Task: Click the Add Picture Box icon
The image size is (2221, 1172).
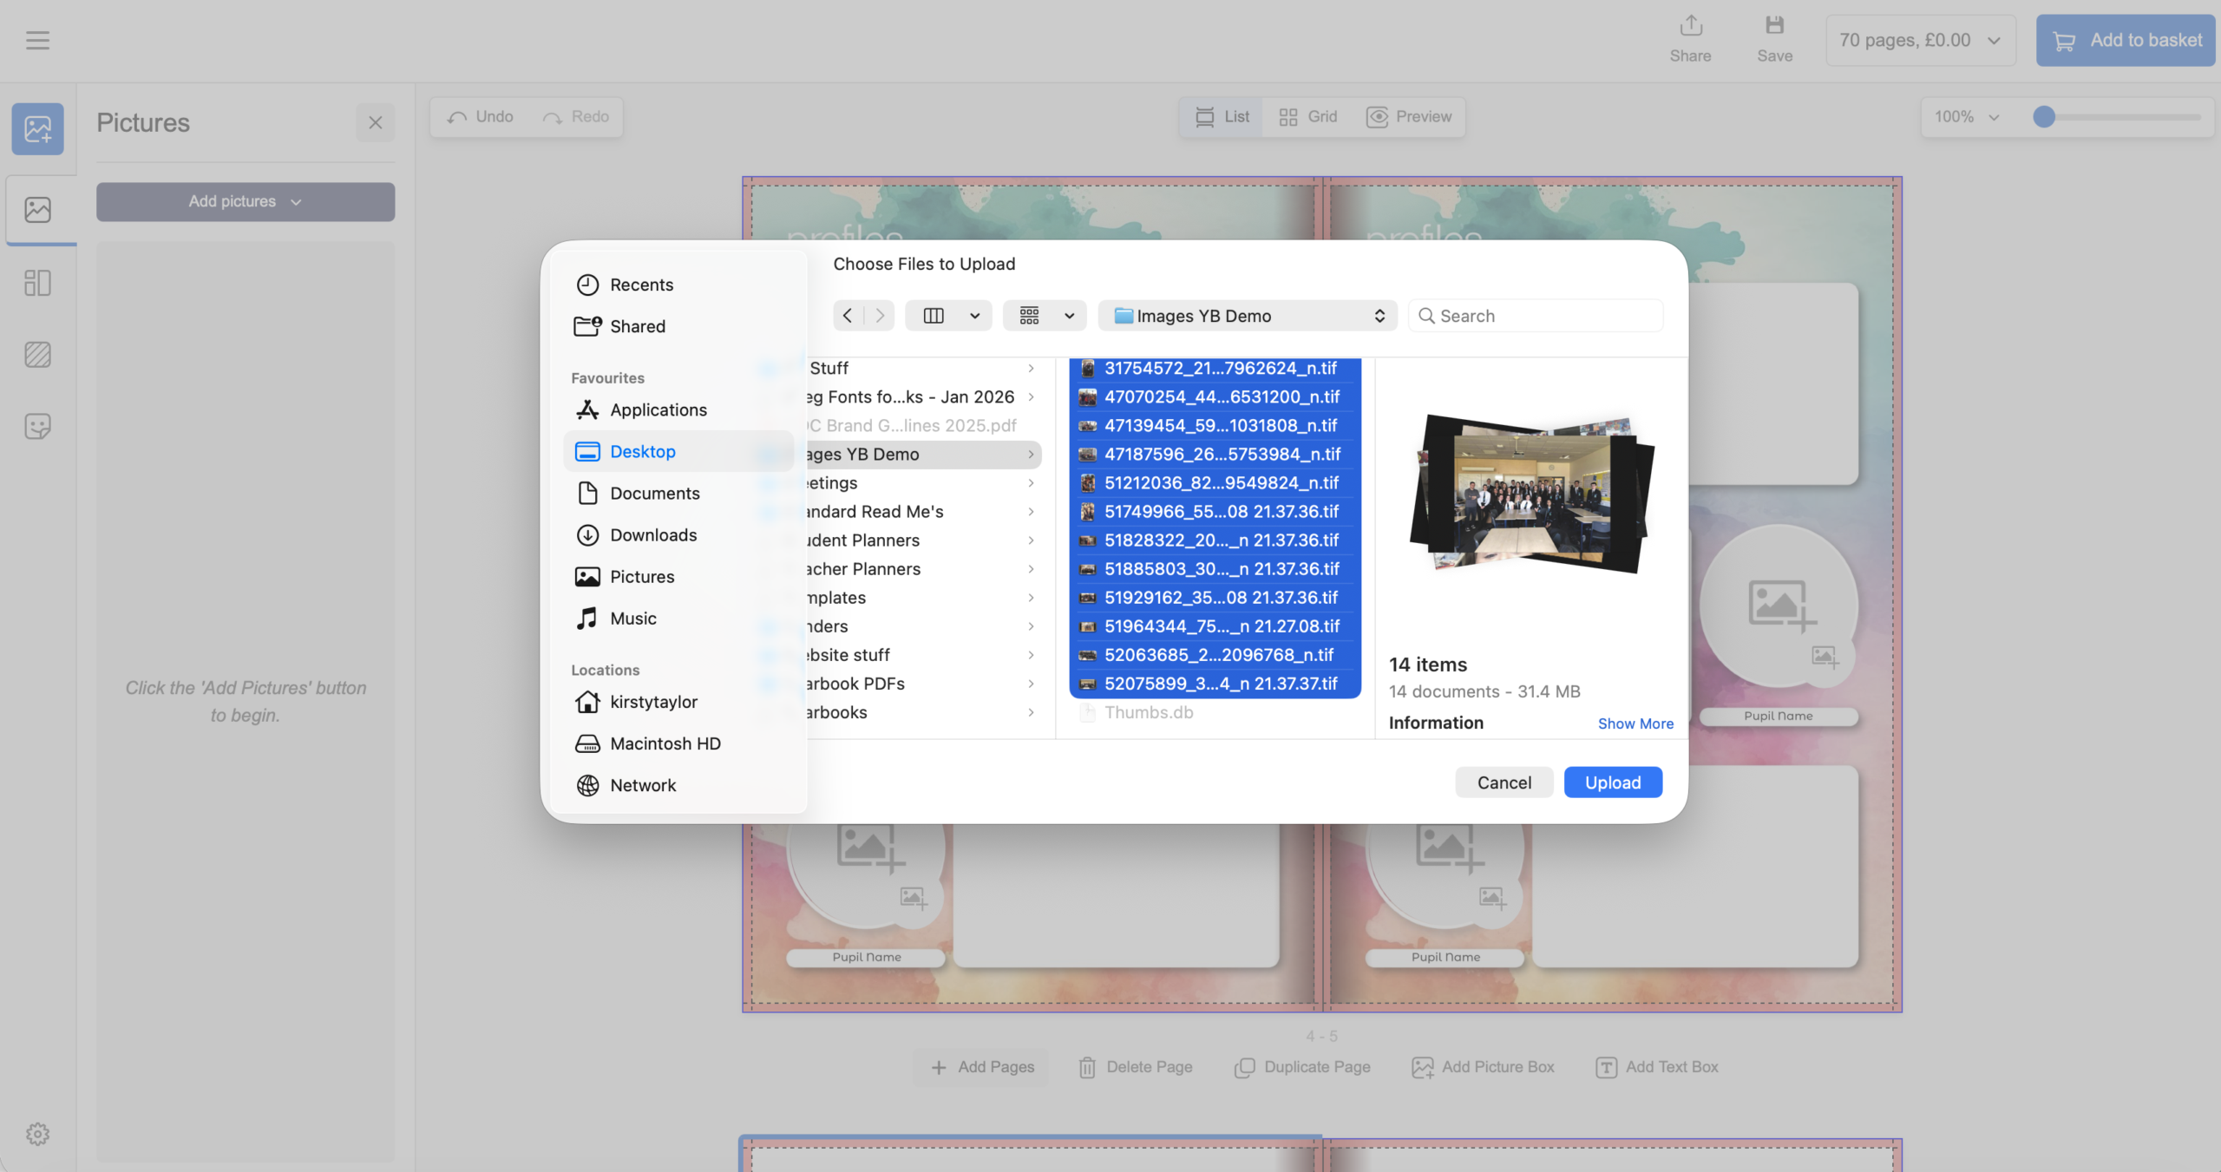Action: [x=1422, y=1067]
